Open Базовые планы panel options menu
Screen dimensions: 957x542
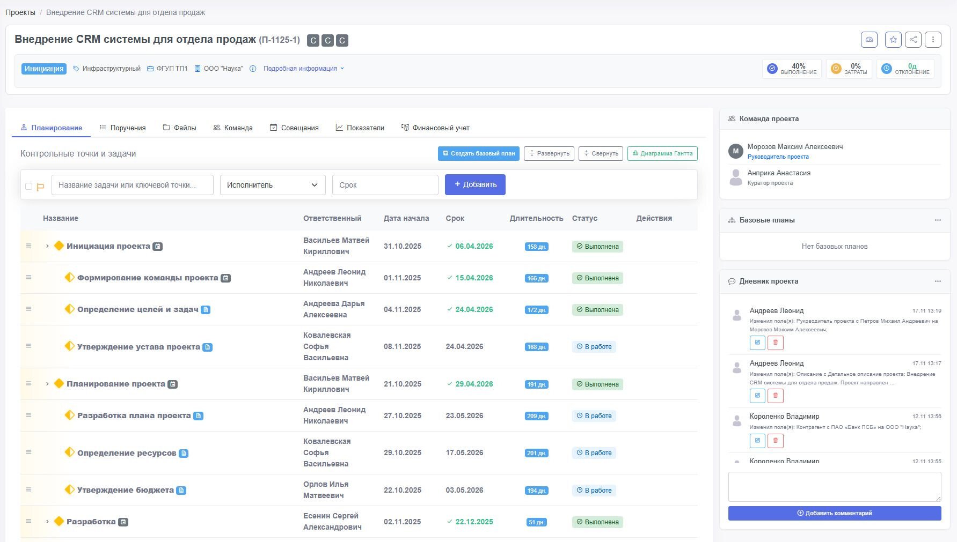[x=938, y=220]
